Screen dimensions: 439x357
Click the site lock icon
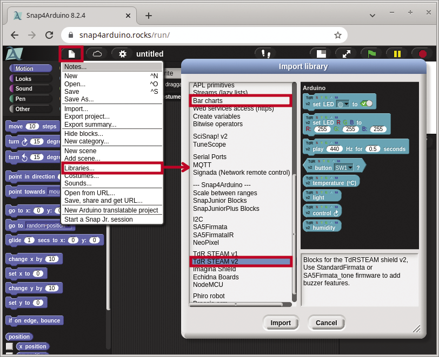coord(70,35)
